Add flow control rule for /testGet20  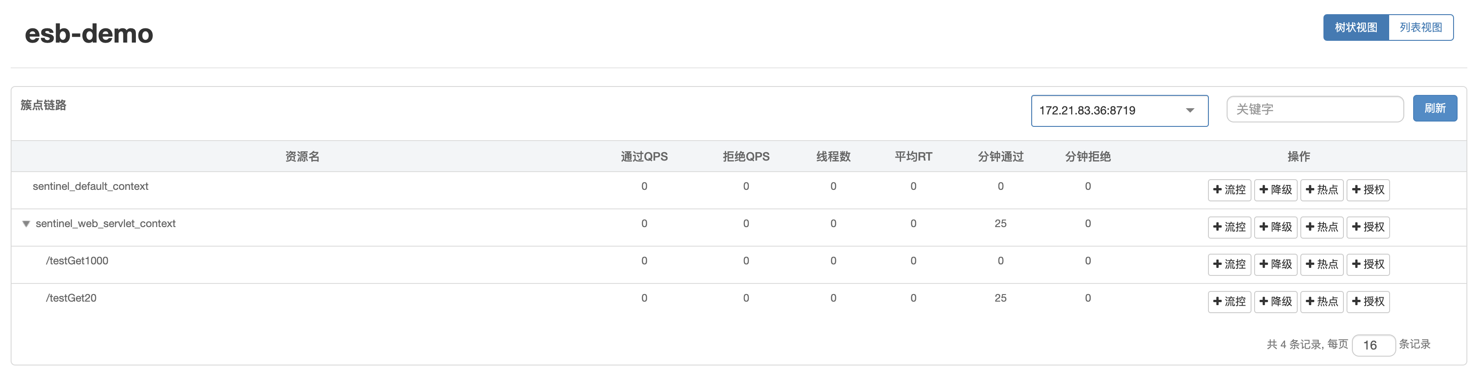pyautogui.click(x=1229, y=301)
